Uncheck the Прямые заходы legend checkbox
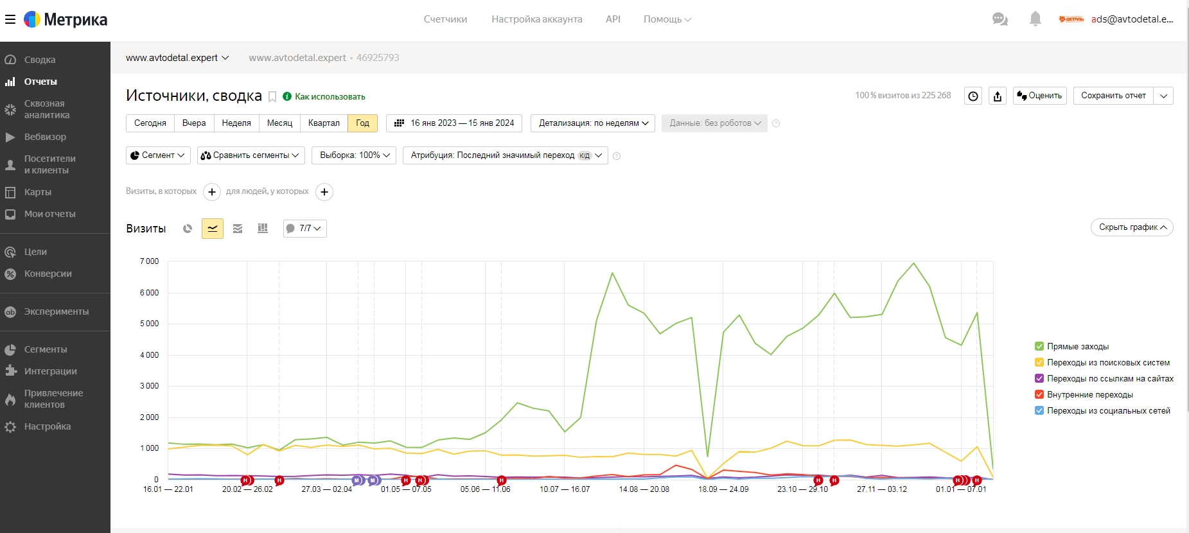The image size is (1189, 533). click(1039, 346)
